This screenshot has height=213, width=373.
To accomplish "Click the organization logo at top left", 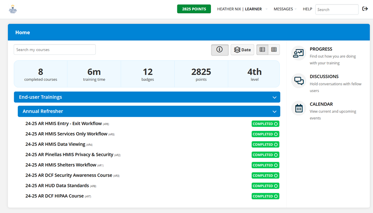I will 13,9.
